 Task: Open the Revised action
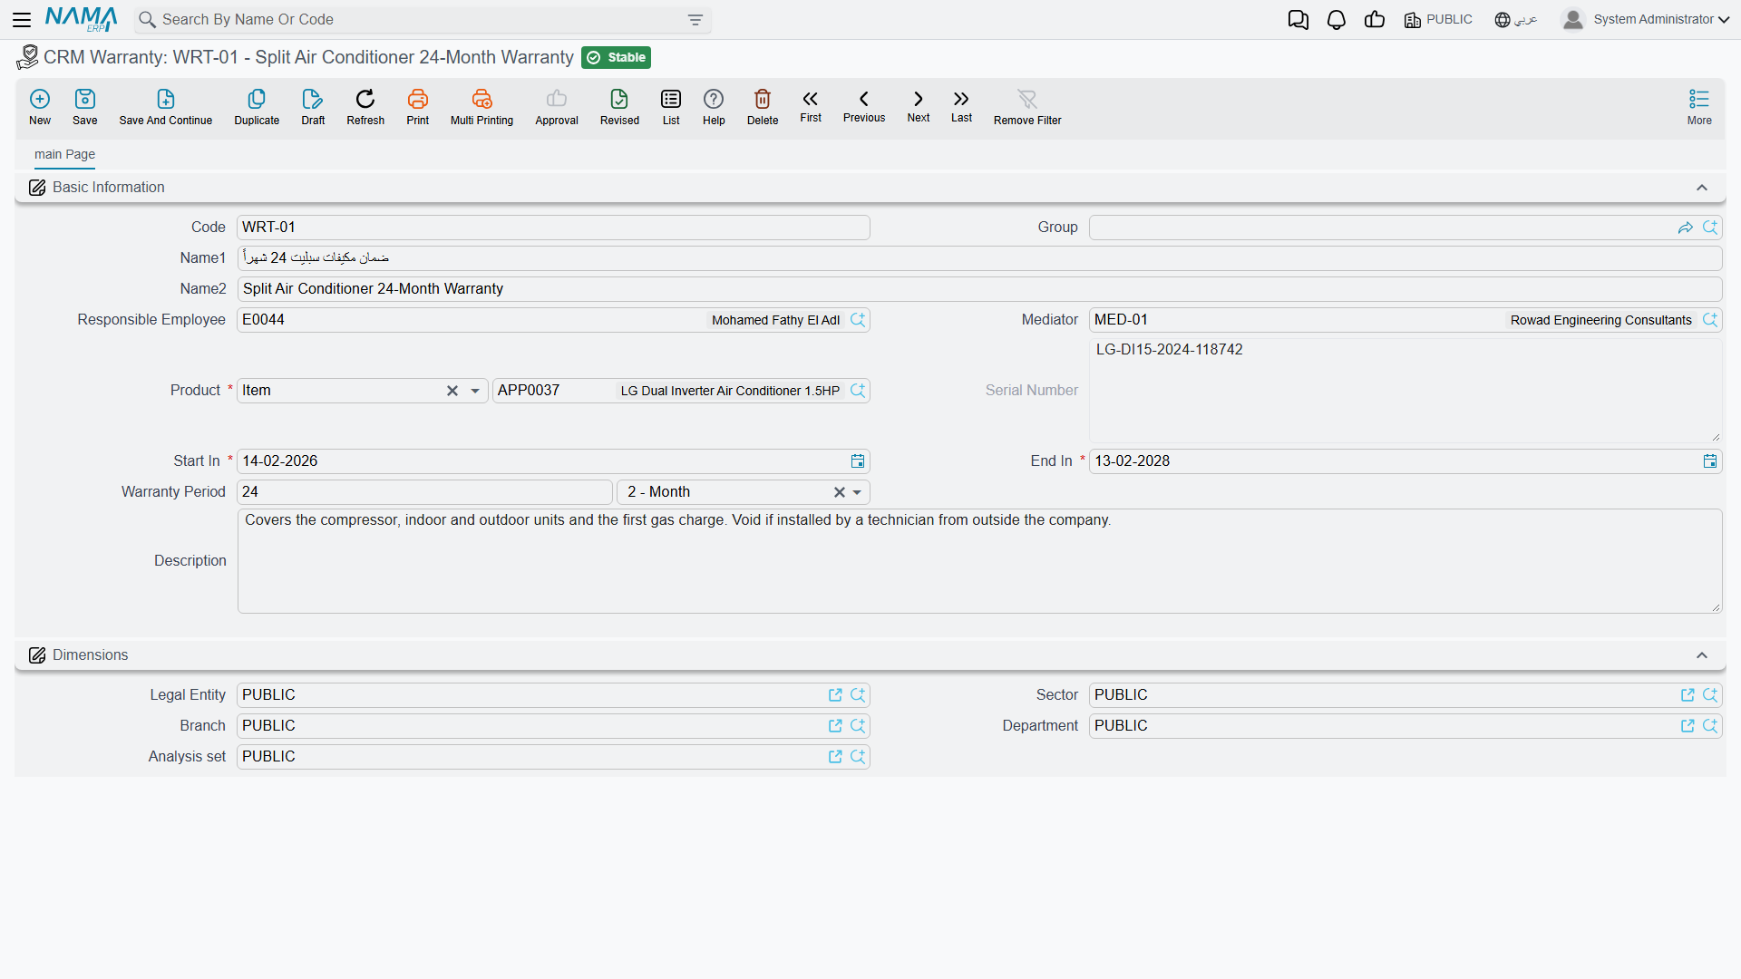click(x=619, y=107)
